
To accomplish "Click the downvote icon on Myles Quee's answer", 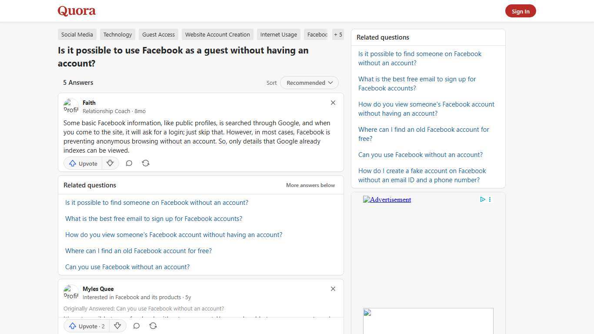I will pyautogui.click(x=117, y=326).
